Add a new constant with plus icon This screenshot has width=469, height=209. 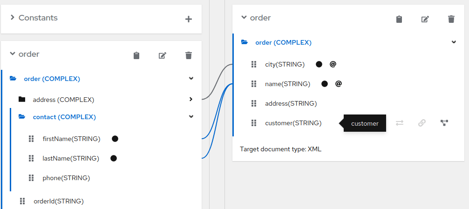(x=189, y=20)
